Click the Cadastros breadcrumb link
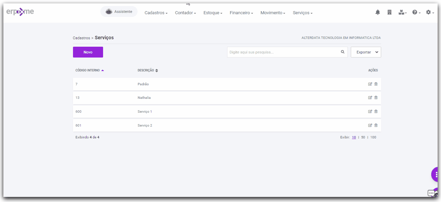Viewport: 441px width, 202px height. [81, 38]
